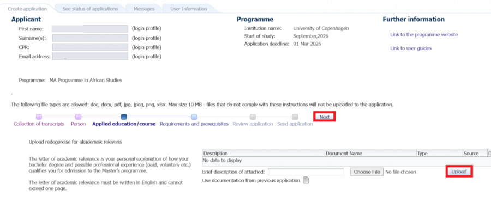Click the First name field

(x=90, y=29)
